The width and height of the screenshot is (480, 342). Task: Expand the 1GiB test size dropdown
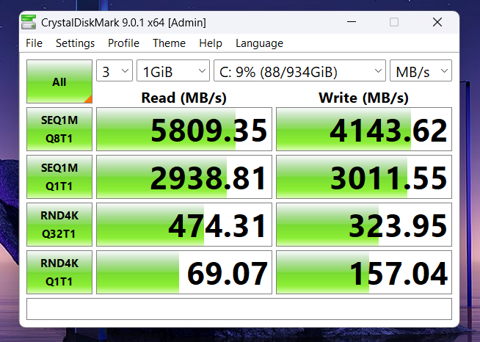coord(172,72)
